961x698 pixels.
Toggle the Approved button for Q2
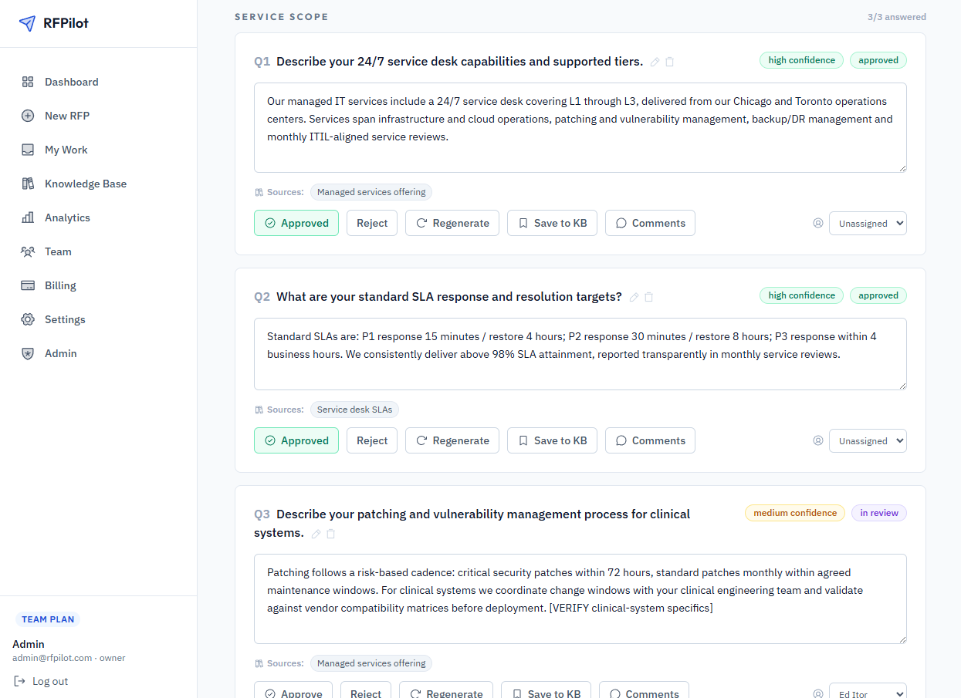coord(296,440)
